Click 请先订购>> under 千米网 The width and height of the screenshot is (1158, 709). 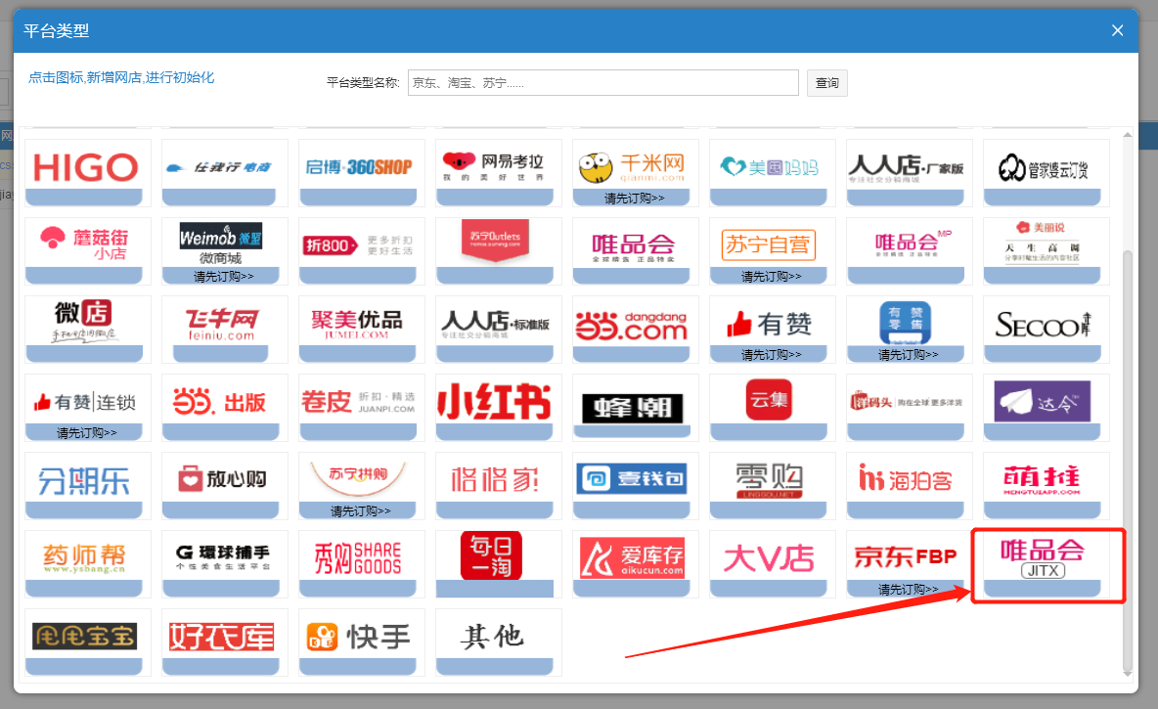[635, 198]
